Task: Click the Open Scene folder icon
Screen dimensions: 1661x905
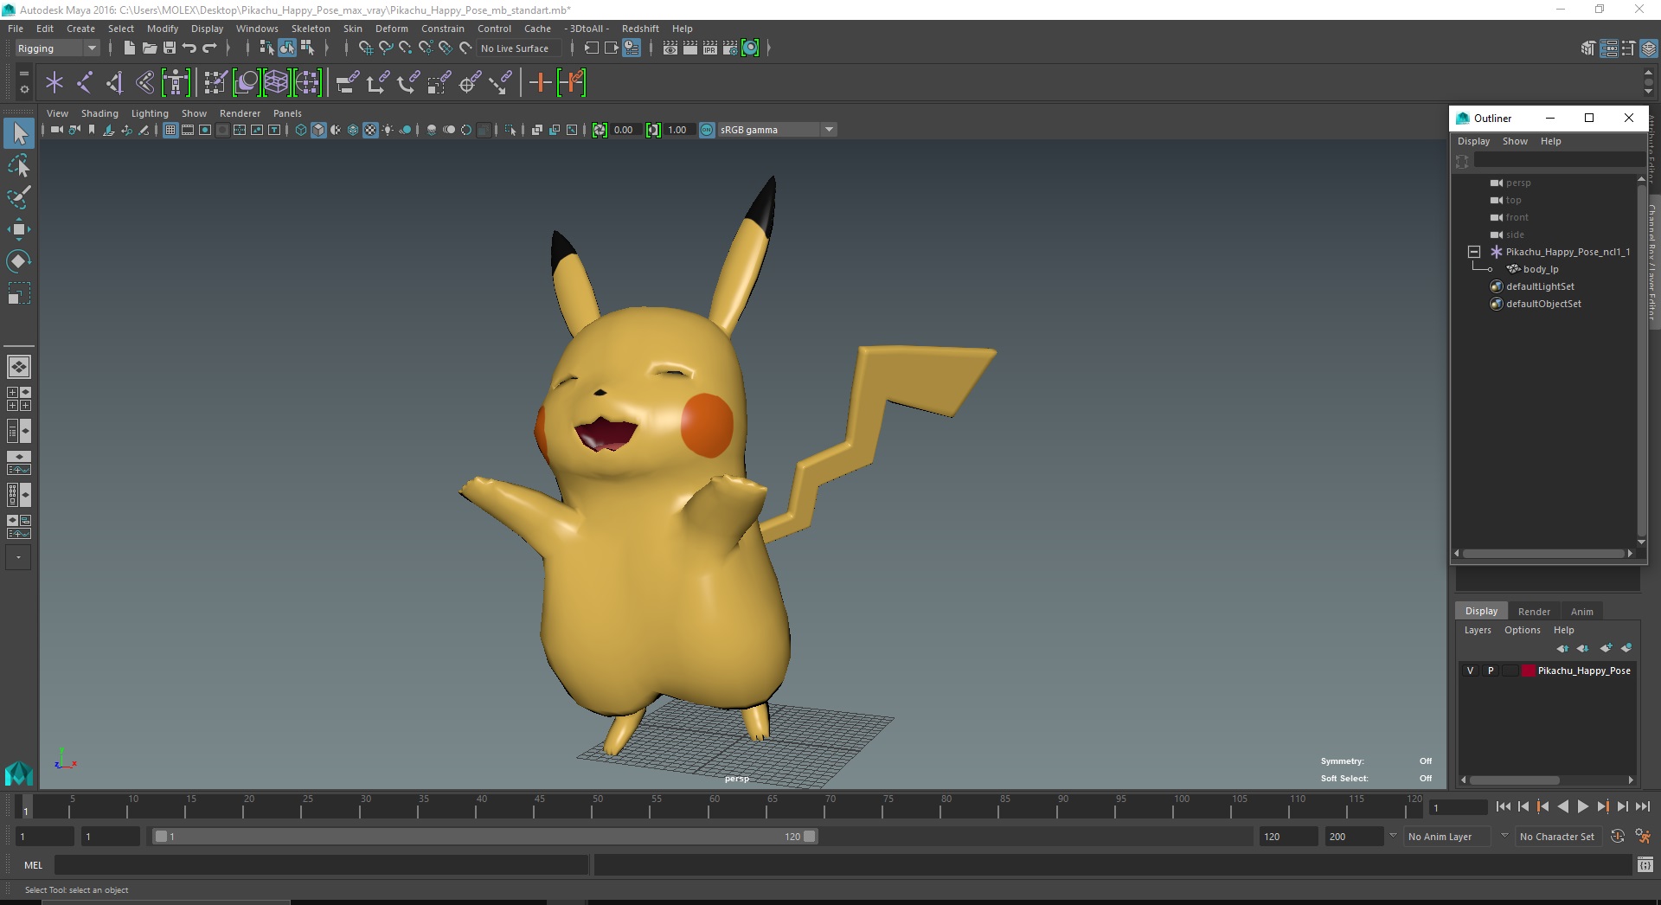Action: pyautogui.click(x=149, y=48)
